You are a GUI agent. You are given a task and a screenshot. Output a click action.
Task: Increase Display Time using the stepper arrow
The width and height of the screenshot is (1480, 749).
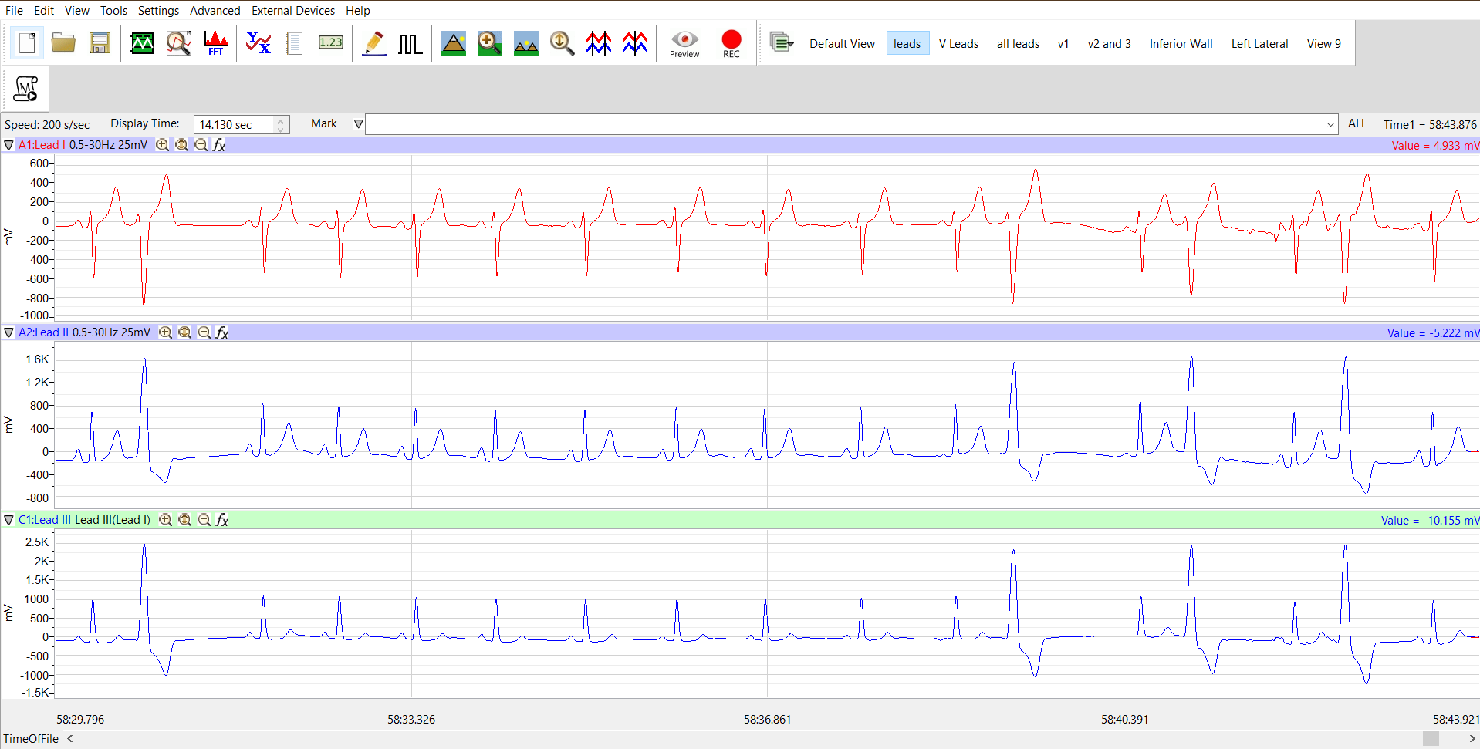point(281,120)
